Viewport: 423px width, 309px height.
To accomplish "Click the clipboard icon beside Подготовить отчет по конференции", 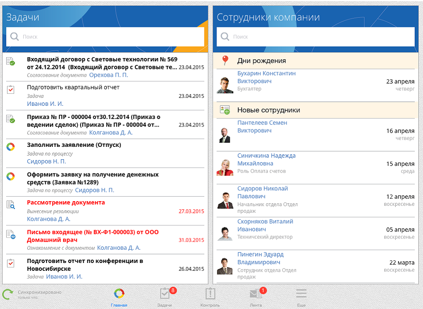I will 10,263.
